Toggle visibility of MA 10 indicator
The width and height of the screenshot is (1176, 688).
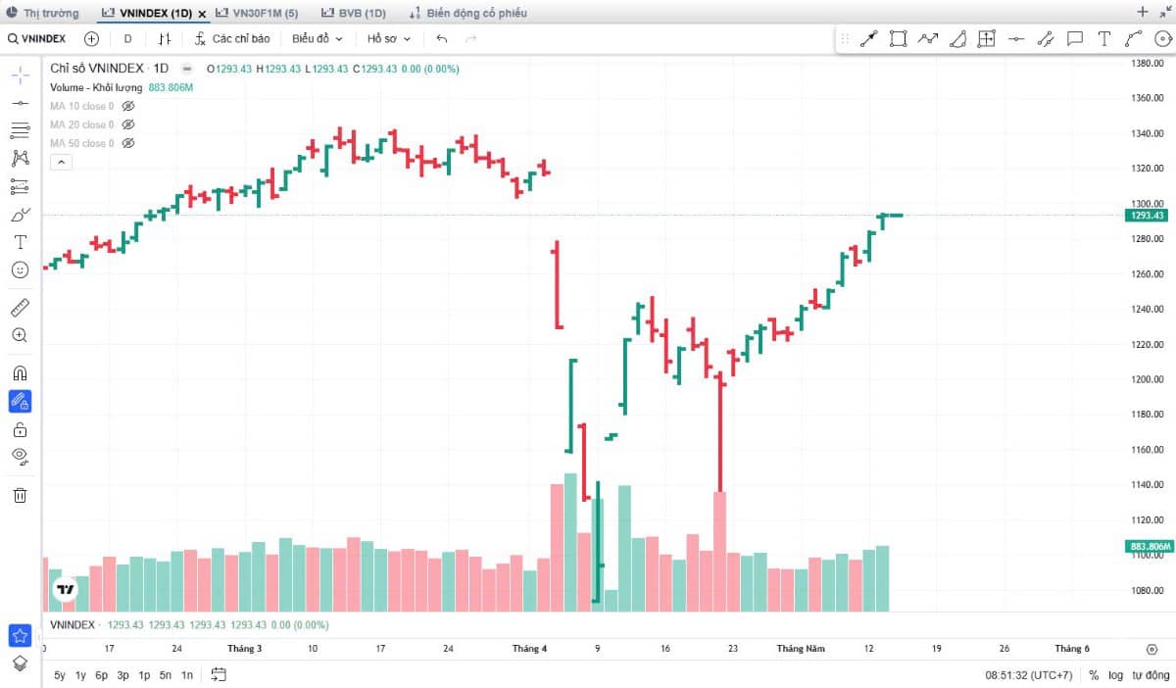(128, 106)
